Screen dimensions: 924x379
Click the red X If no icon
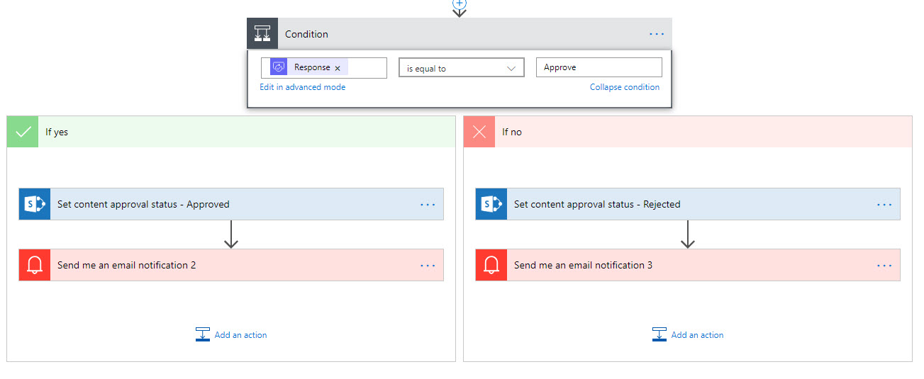coord(479,132)
